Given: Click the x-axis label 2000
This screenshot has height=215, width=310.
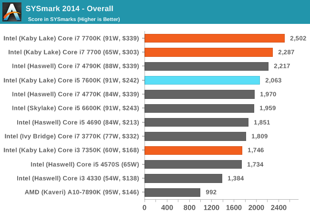Looking at the screenshot, I should 256,208.
